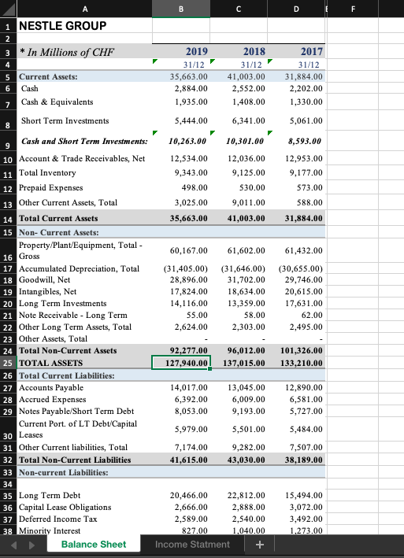Click the Minority Interest label
404x558 pixels.
(50, 530)
